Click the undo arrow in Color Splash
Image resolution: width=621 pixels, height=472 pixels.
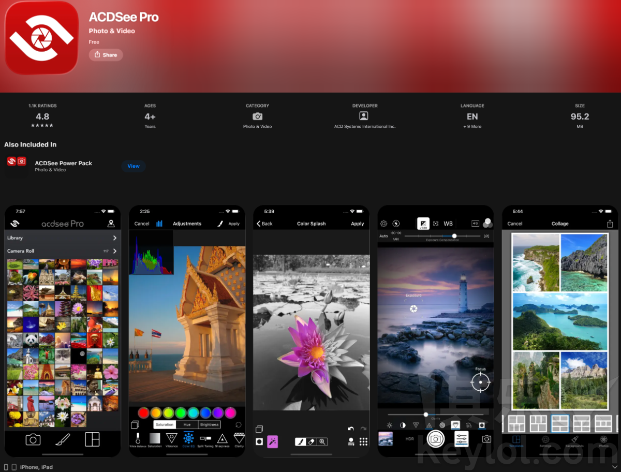(x=350, y=429)
